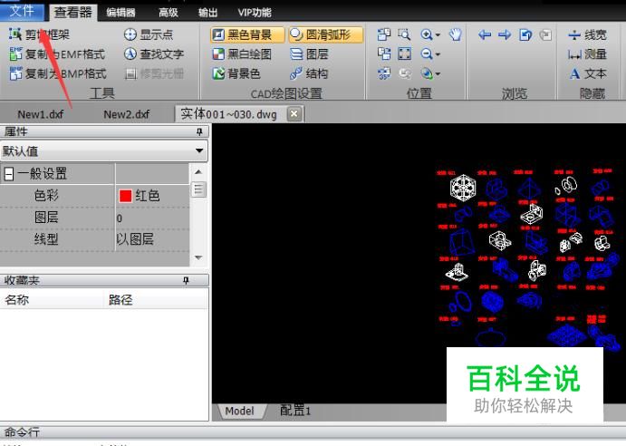This screenshot has width=626, height=446.
Task: Toggle the 圆滑弧形 smooth arcs option
Action: click(x=326, y=34)
